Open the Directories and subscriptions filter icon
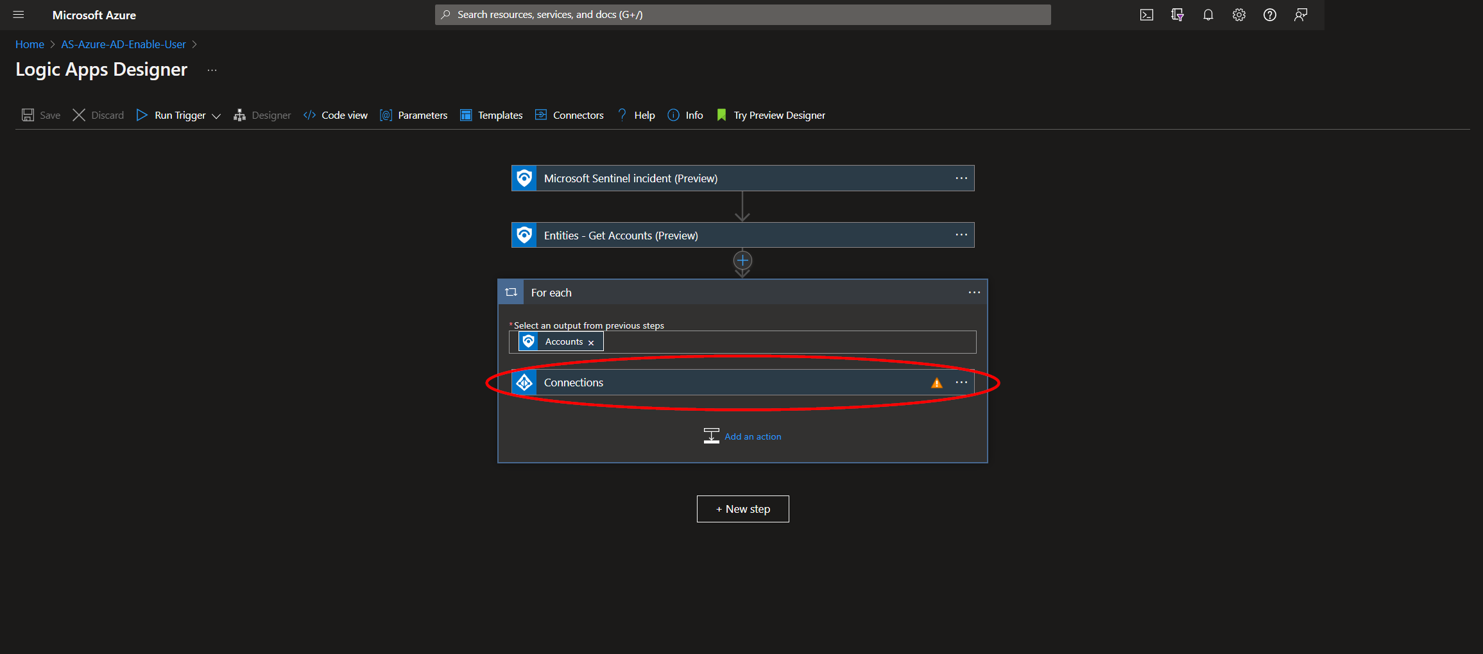This screenshot has width=1483, height=654. coord(1178,15)
